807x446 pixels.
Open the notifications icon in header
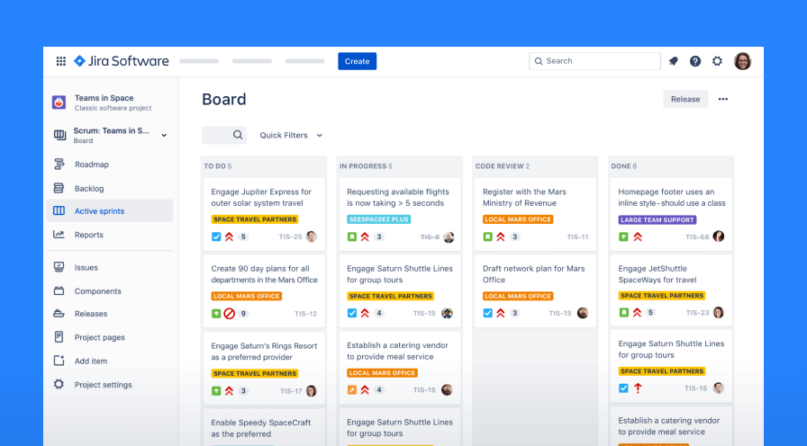(x=673, y=61)
